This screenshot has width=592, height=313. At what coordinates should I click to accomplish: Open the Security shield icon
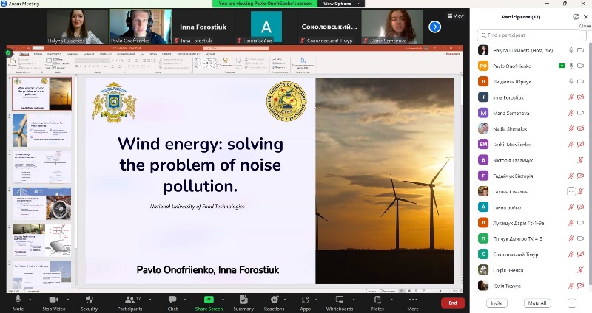(89, 300)
